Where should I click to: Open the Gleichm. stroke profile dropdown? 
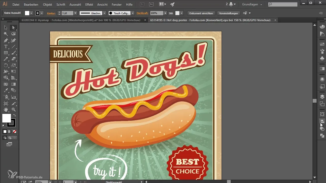tap(104, 13)
